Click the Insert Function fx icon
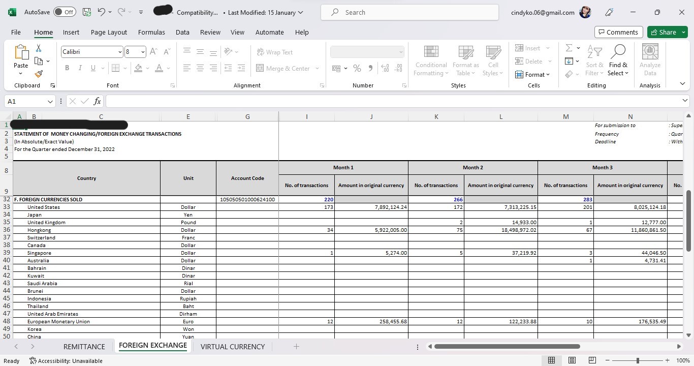The height and width of the screenshot is (366, 694). (97, 101)
